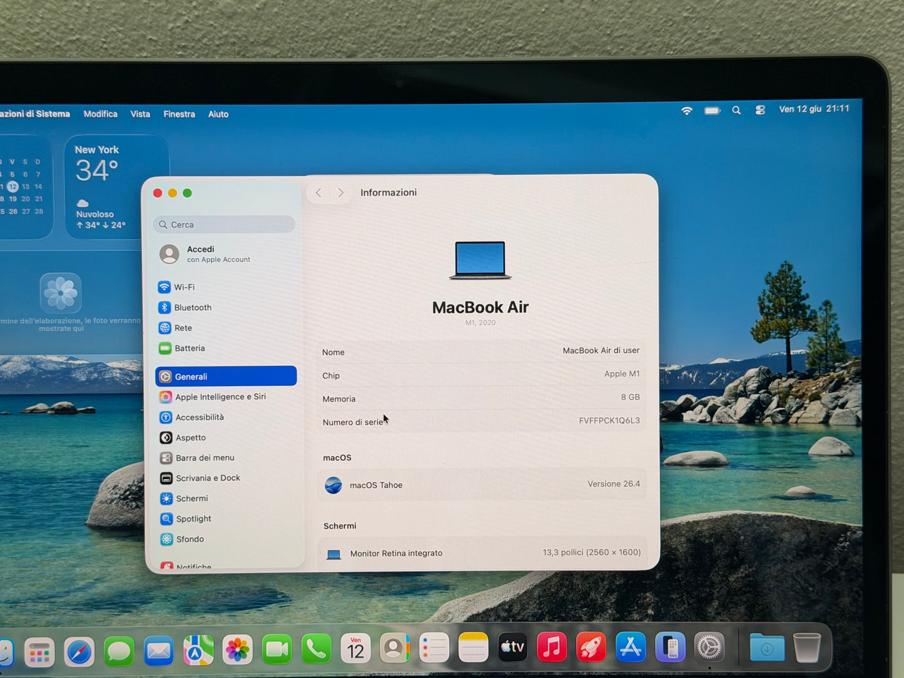Screen dimensions: 904x678
Task: Open Messages from the Dock
Action: tap(119, 652)
